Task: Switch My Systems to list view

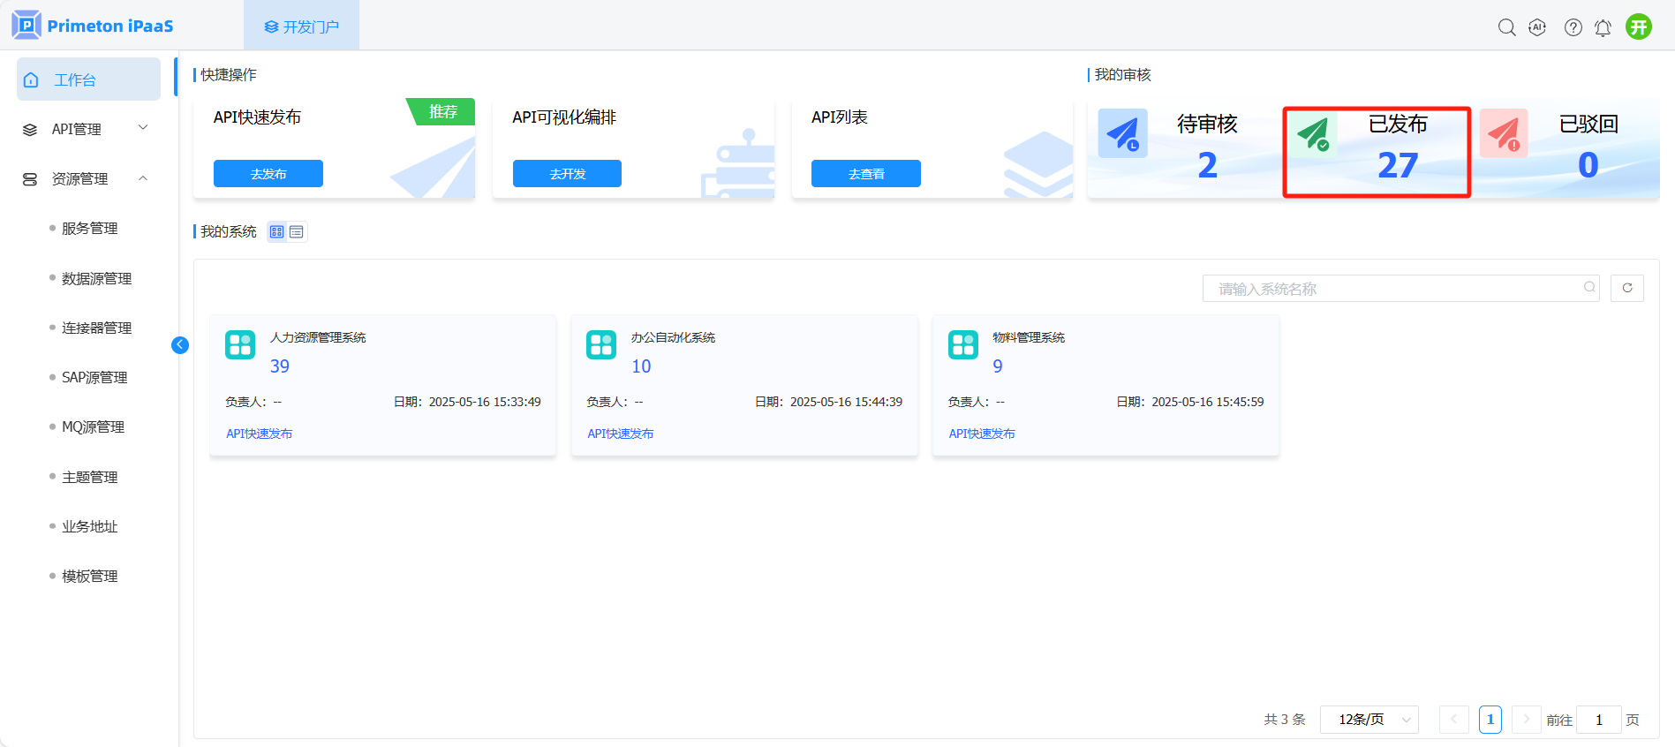Action: pos(297,232)
